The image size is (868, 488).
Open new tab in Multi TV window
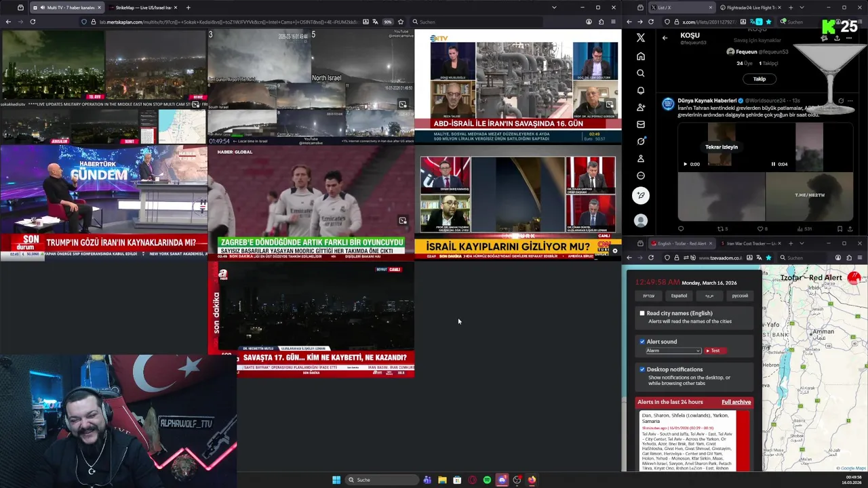(188, 7)
